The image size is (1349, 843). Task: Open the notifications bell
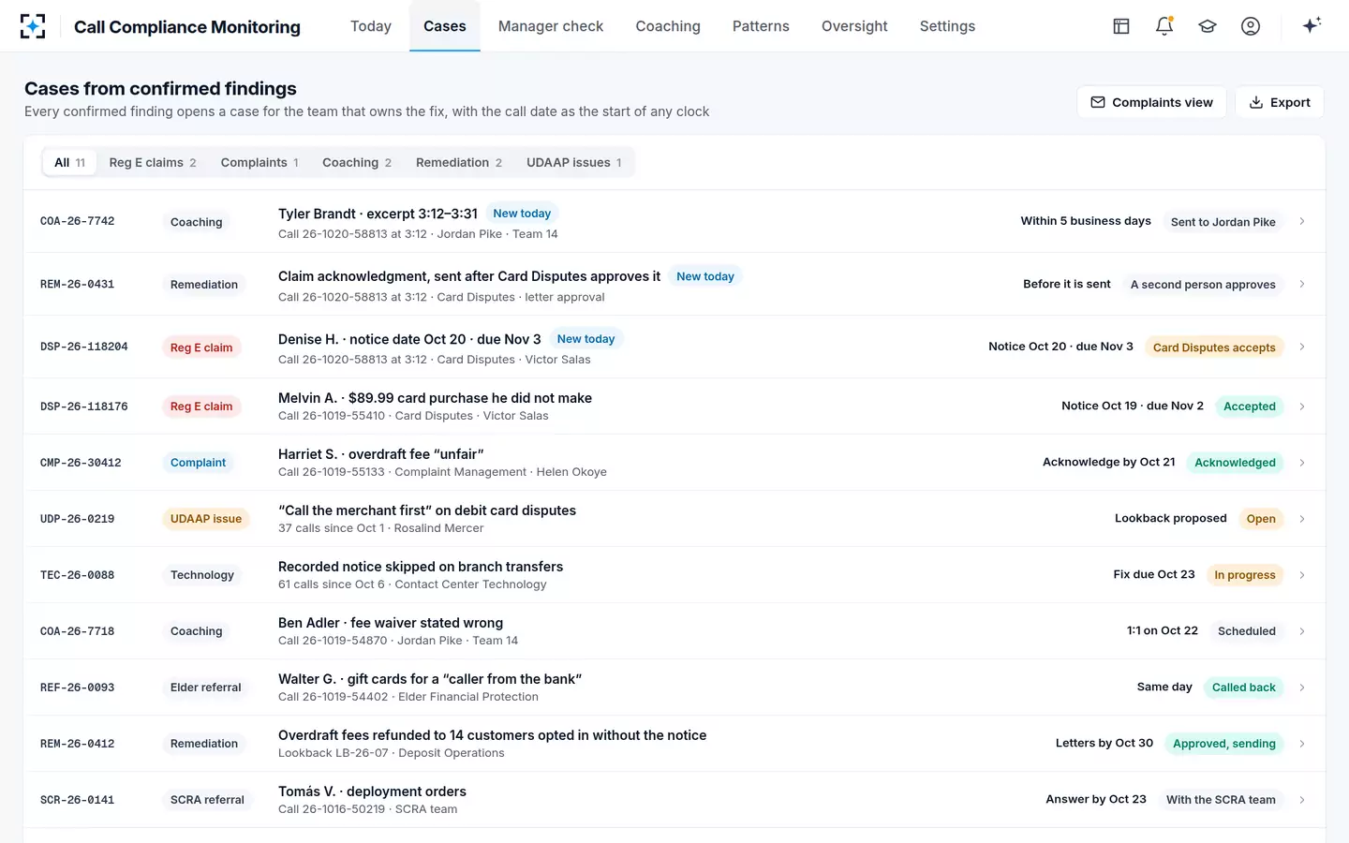1164,26
